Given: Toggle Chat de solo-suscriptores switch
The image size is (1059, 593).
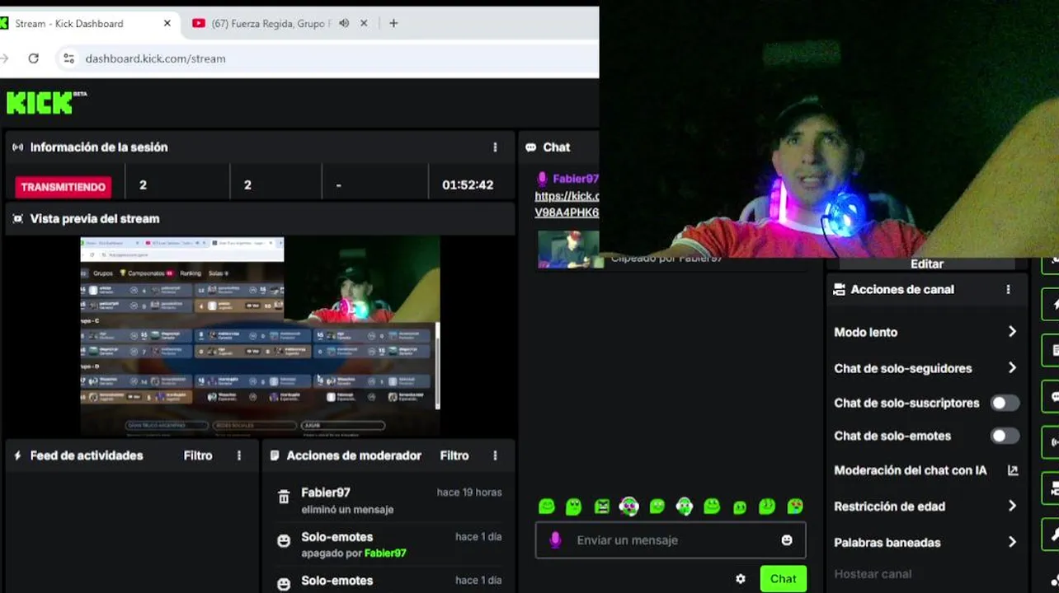Looking at the screenshot, I should [1005, 403].
